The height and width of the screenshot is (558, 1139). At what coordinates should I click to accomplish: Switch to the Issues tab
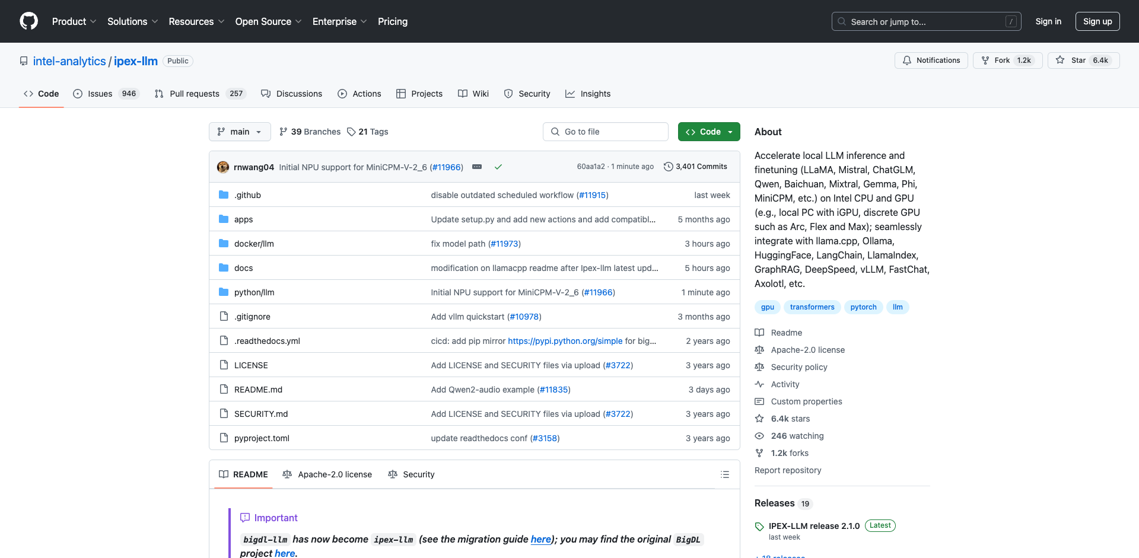tap(106, 94)
